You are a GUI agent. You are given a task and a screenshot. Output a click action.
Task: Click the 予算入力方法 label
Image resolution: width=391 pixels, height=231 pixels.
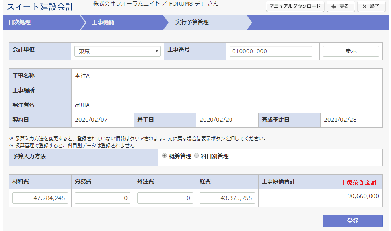coord(29,157)
